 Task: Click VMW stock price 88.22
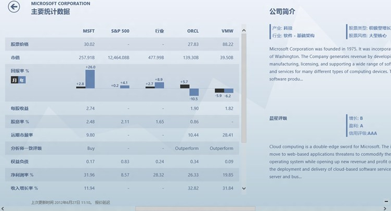click(228, 44)
